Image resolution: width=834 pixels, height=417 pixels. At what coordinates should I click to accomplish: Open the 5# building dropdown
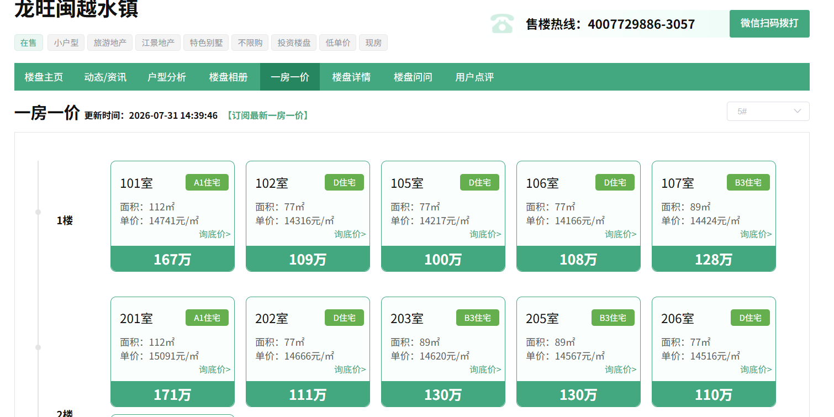[768, 111]
